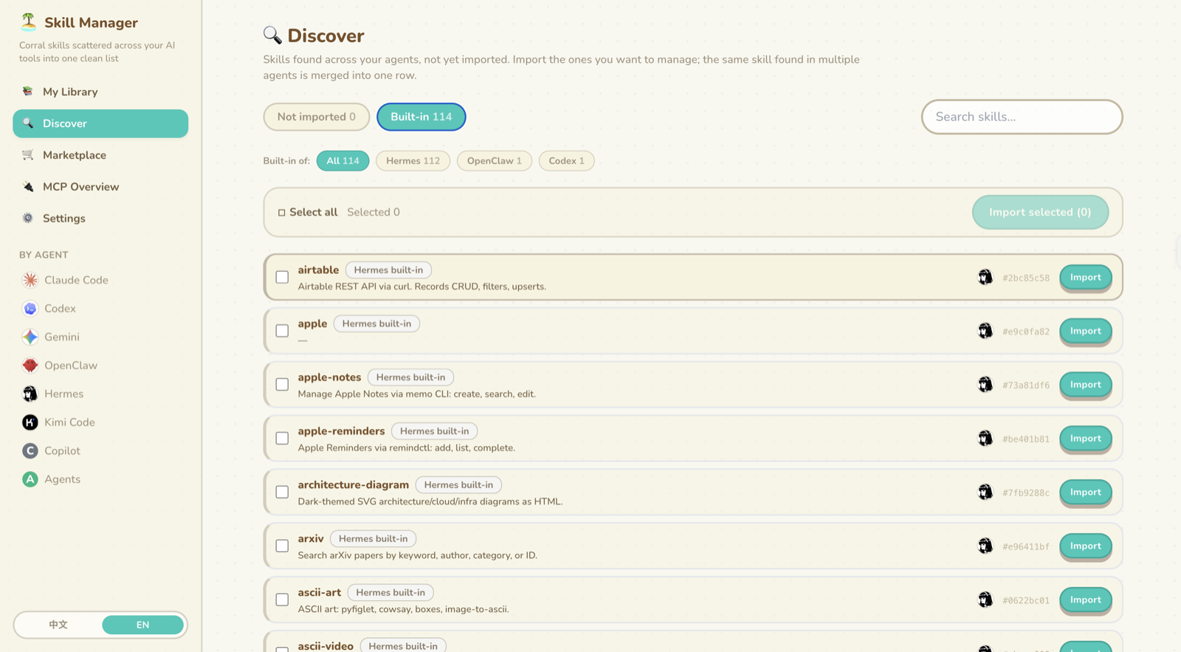Import the arxiv skill
Screen dimensions: 1181x652
[x=1086, y=546]
